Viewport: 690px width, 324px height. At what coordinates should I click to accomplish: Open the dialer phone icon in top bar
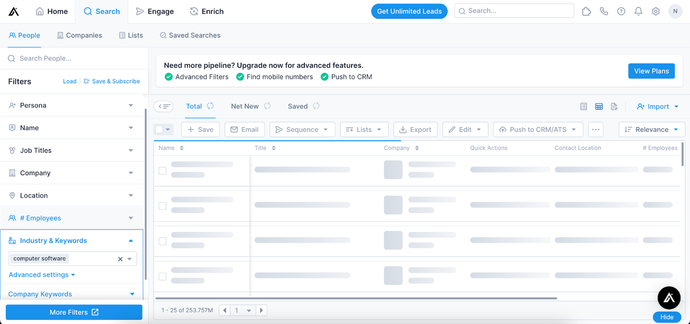(604, 11)
